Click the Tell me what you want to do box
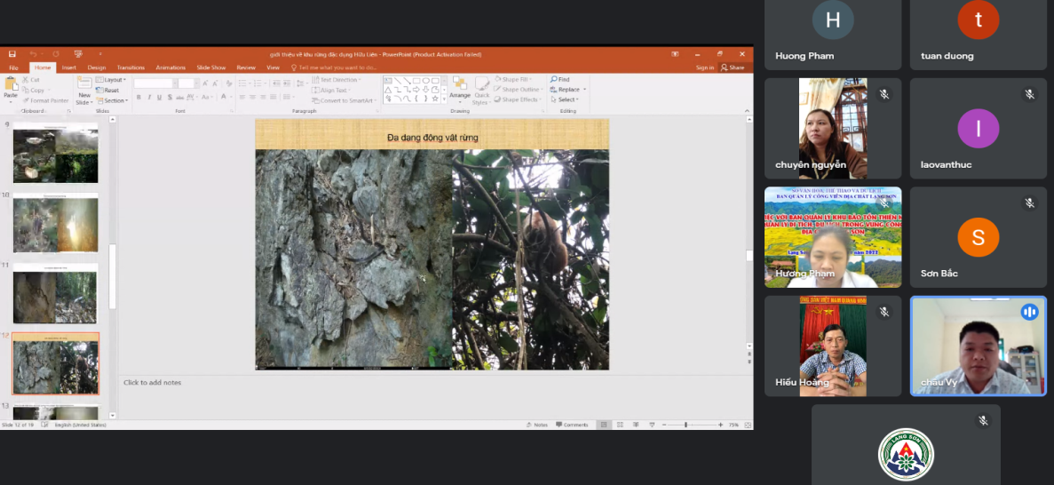Screen dimensions: 1054x485 (x=333, y=68)
